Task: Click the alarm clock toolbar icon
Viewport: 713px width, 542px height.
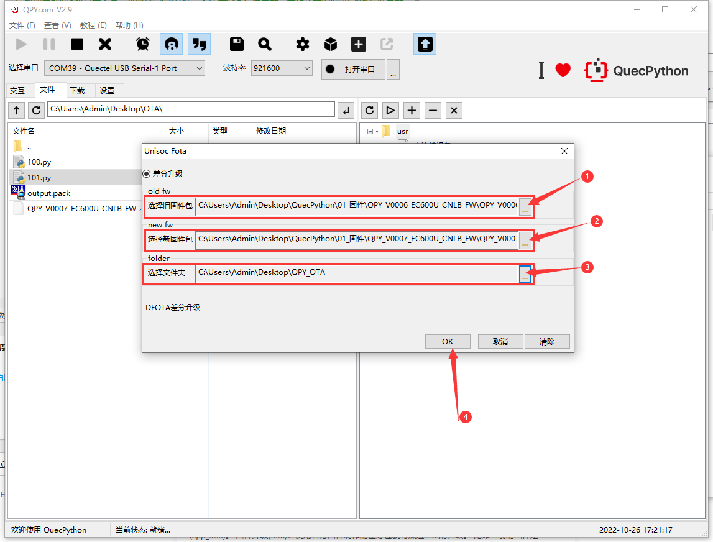Action: point(143,44)
